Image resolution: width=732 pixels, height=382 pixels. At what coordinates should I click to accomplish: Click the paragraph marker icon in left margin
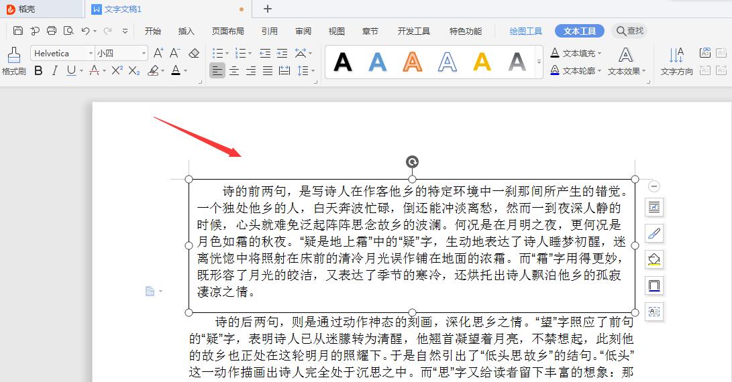pos(150,291)
